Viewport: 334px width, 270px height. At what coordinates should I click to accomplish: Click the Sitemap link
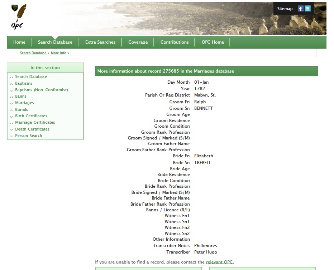pos(285,9)
